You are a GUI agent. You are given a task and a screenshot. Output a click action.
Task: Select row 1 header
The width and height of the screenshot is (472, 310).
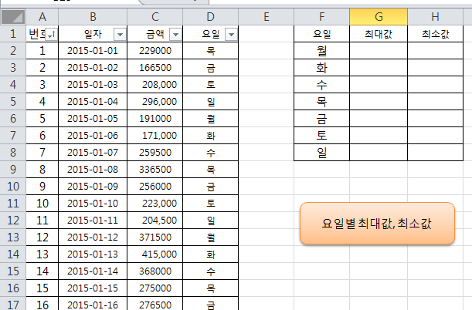click(13, 34)
